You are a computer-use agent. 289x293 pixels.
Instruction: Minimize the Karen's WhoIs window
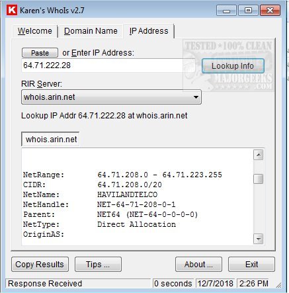(226, 11)
